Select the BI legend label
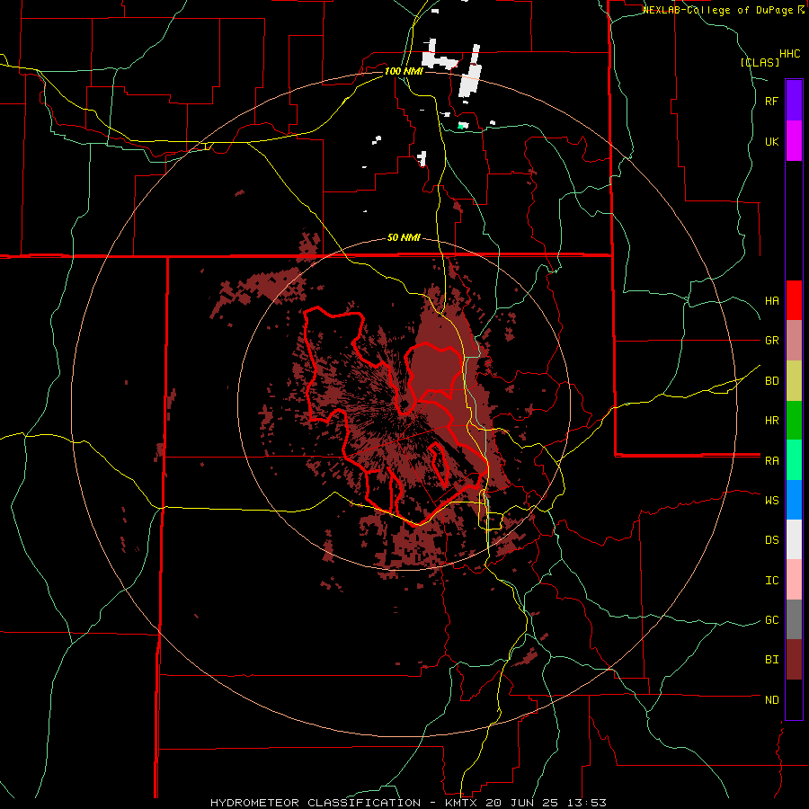Screen dimensions: 809x809 click(x=771, y=660)
